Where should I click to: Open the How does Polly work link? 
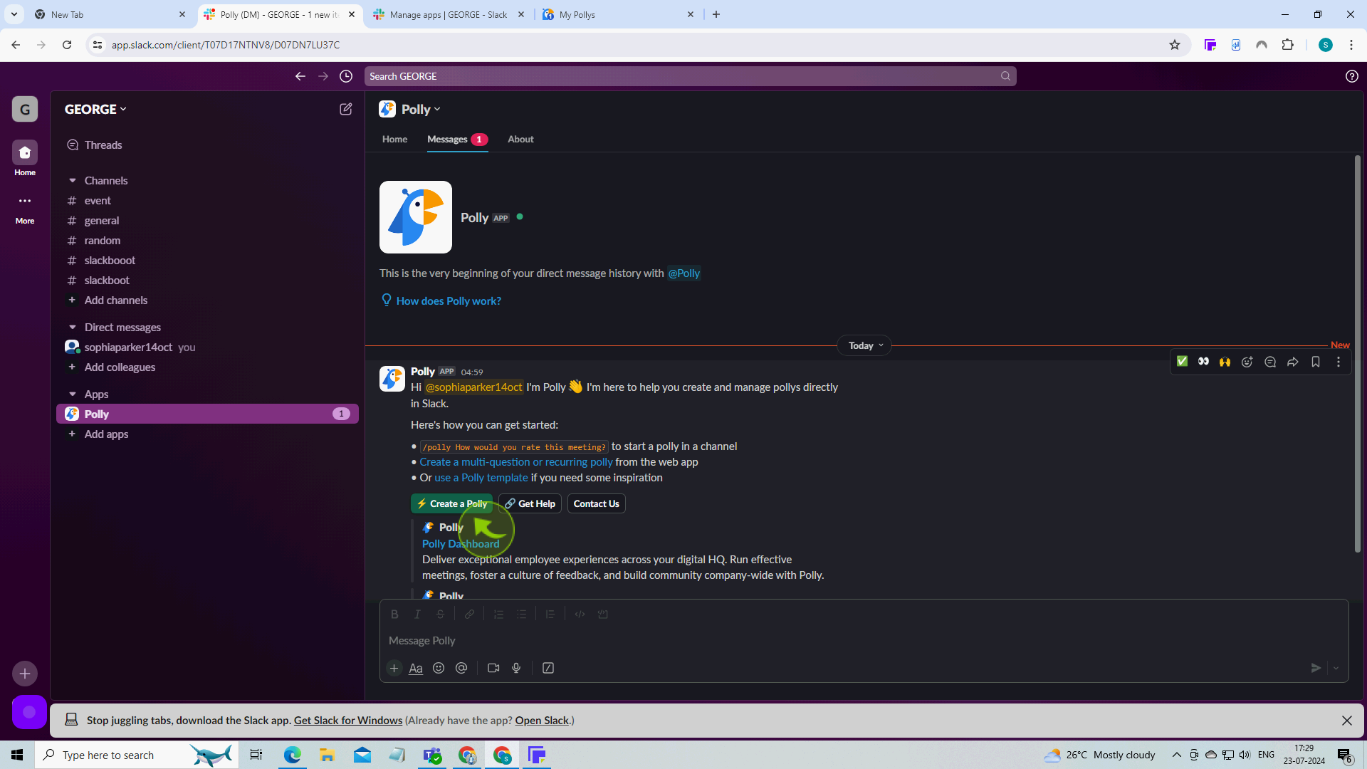point(449,301)
